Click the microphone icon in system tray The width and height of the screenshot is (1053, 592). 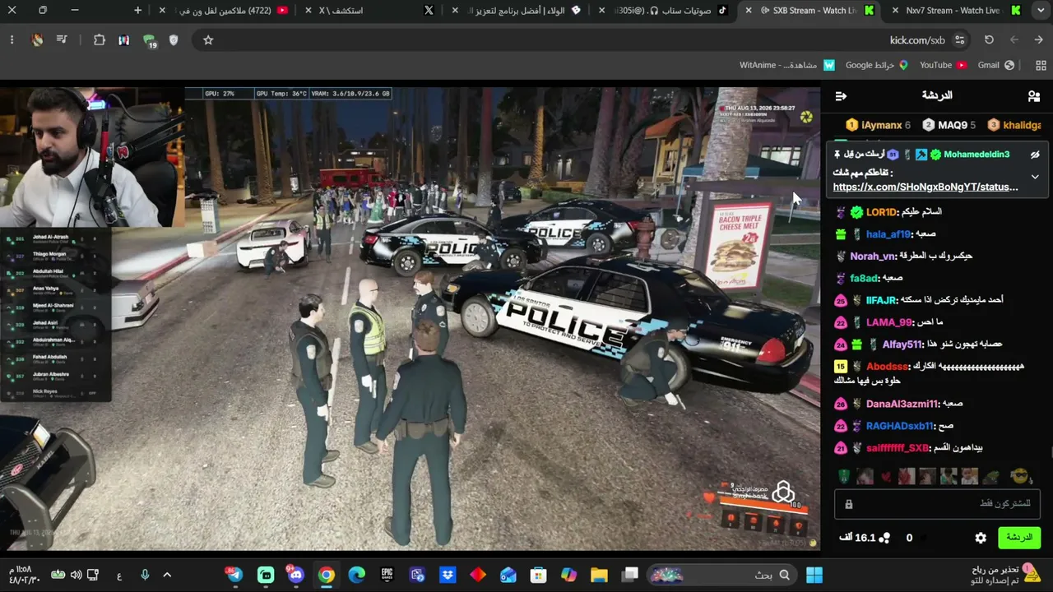coord(145,575)
